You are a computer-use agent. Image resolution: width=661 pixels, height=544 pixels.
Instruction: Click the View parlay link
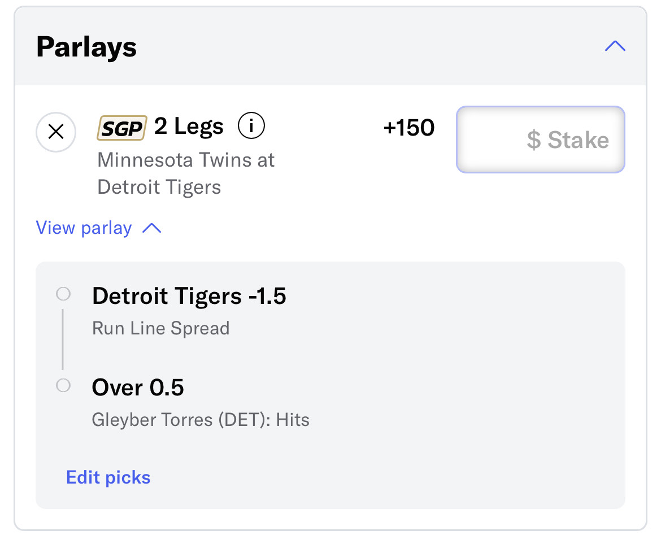tap(84, 228)
